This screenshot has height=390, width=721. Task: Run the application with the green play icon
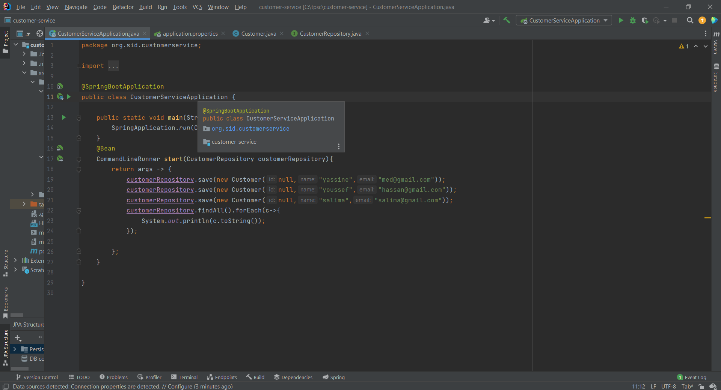[x=621, y=21]
